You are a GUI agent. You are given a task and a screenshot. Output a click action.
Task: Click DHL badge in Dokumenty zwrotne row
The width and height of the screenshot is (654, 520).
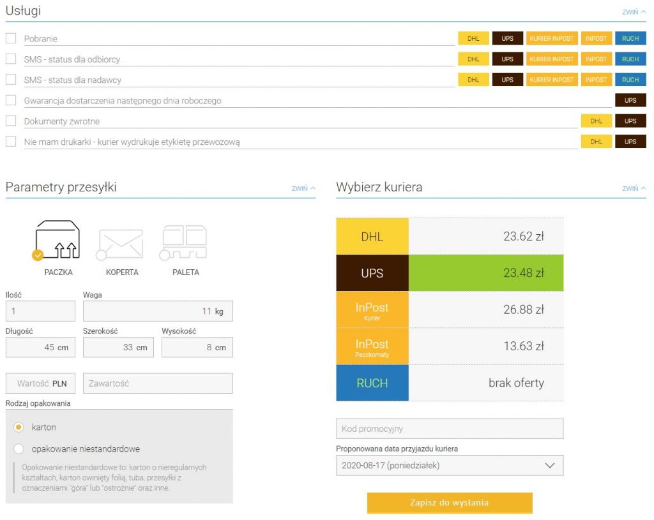coord(596,121)
